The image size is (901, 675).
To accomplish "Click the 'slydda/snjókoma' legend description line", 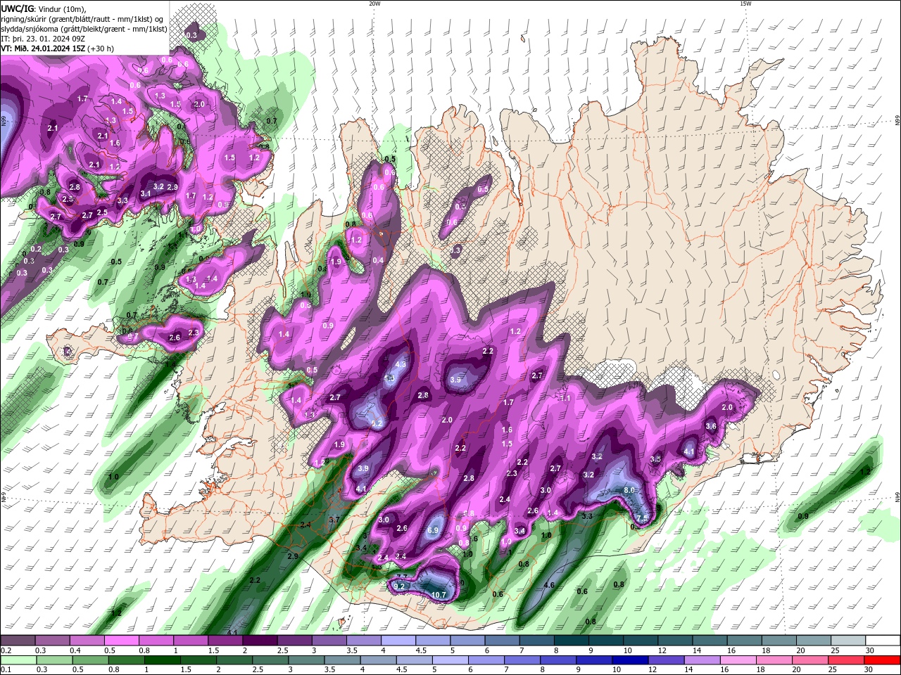I will point(84,29).
